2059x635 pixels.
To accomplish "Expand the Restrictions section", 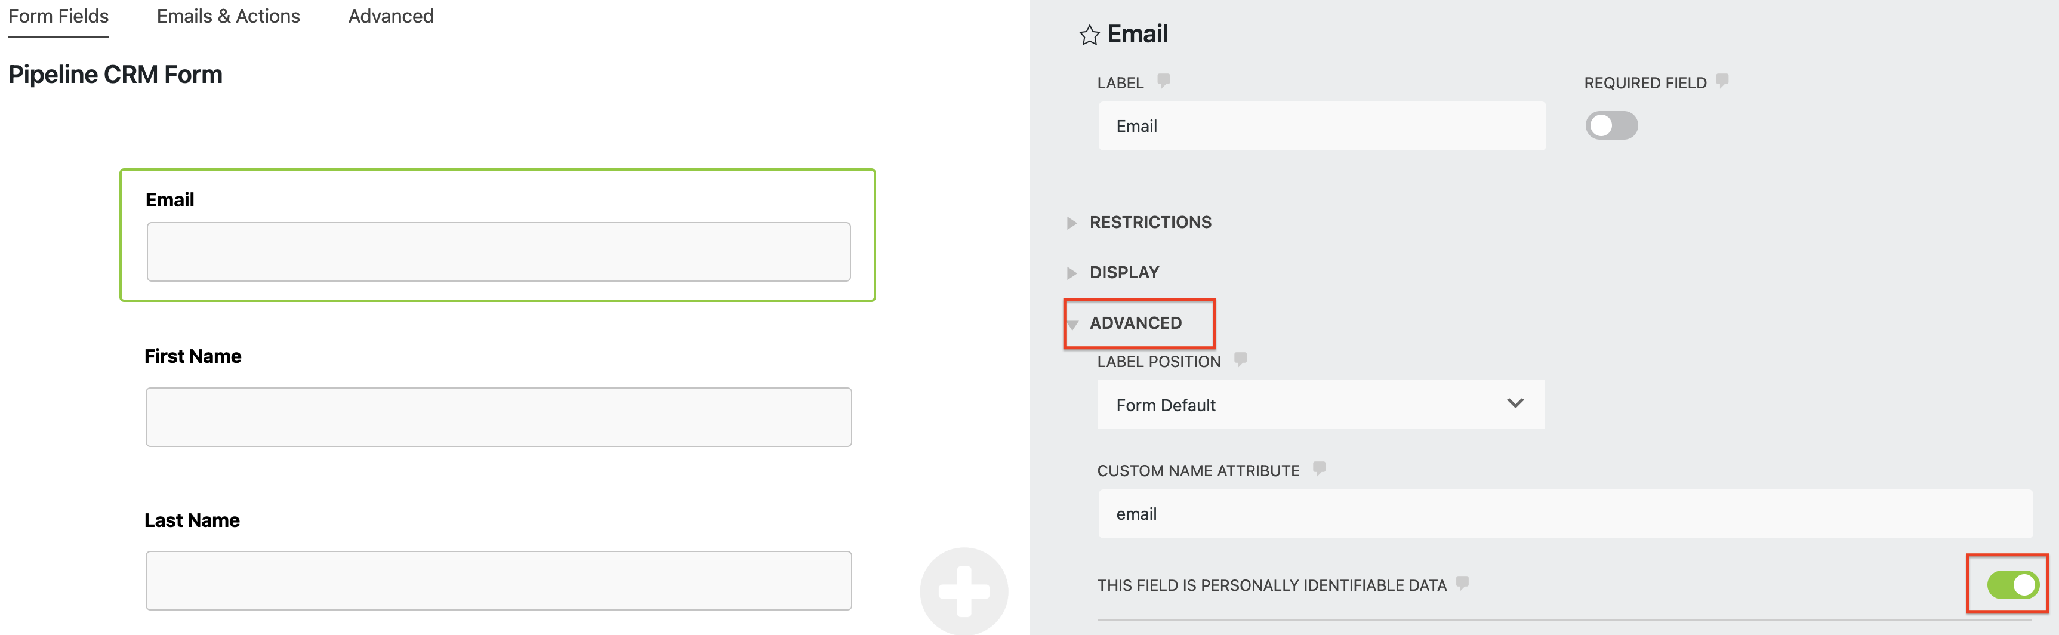I will click(1149, 223).
